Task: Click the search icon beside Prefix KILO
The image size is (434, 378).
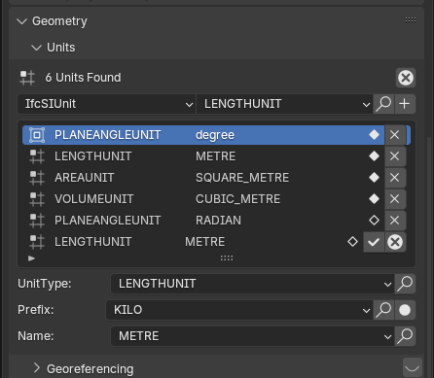Action: click(383, 310)
